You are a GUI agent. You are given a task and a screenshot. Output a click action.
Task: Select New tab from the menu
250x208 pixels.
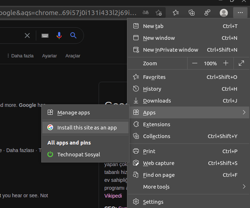tap(189, 26)
